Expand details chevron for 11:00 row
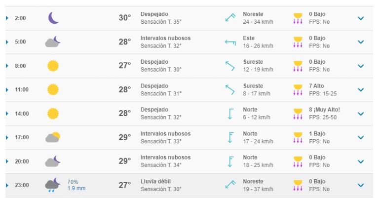The height and width of the screenshot is (202, 379). pyautogui.click(x=361, y=90)
